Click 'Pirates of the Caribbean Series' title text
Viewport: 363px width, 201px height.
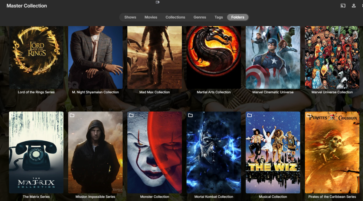tap(332, 197)
